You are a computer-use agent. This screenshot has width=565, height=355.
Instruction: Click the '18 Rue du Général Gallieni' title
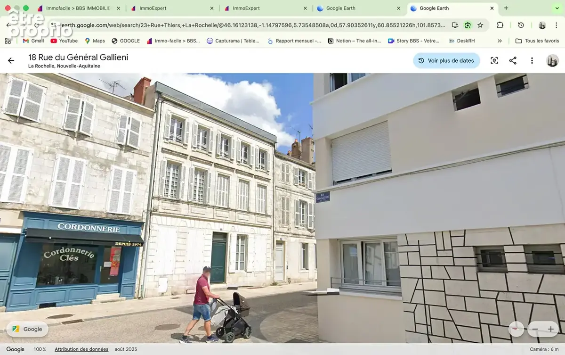click(78, 57)
